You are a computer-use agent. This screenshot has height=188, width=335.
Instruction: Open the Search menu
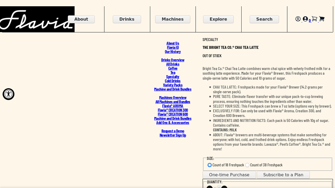tap(264, 19)
